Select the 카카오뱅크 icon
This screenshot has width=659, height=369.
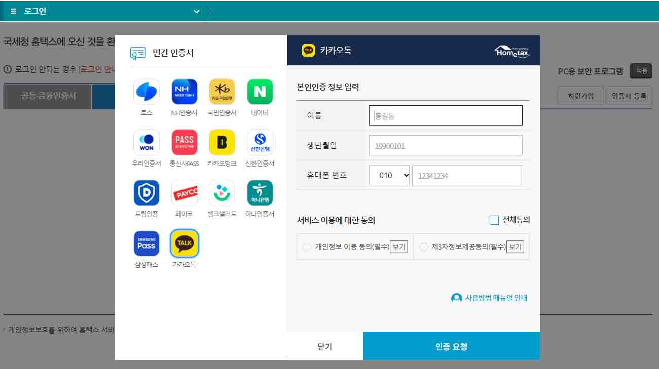pos(222,142)
